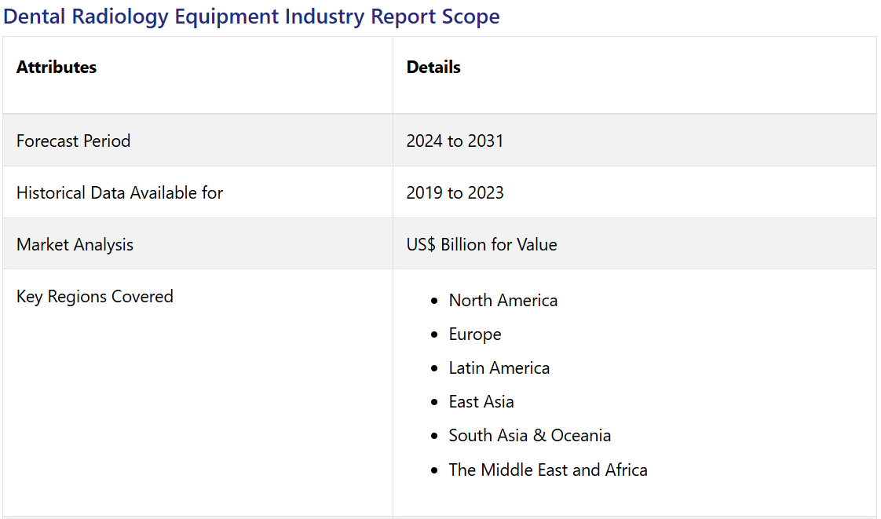Select the Market Analysis row label
This screenshot has height=519, width=881.
point(75,245)
